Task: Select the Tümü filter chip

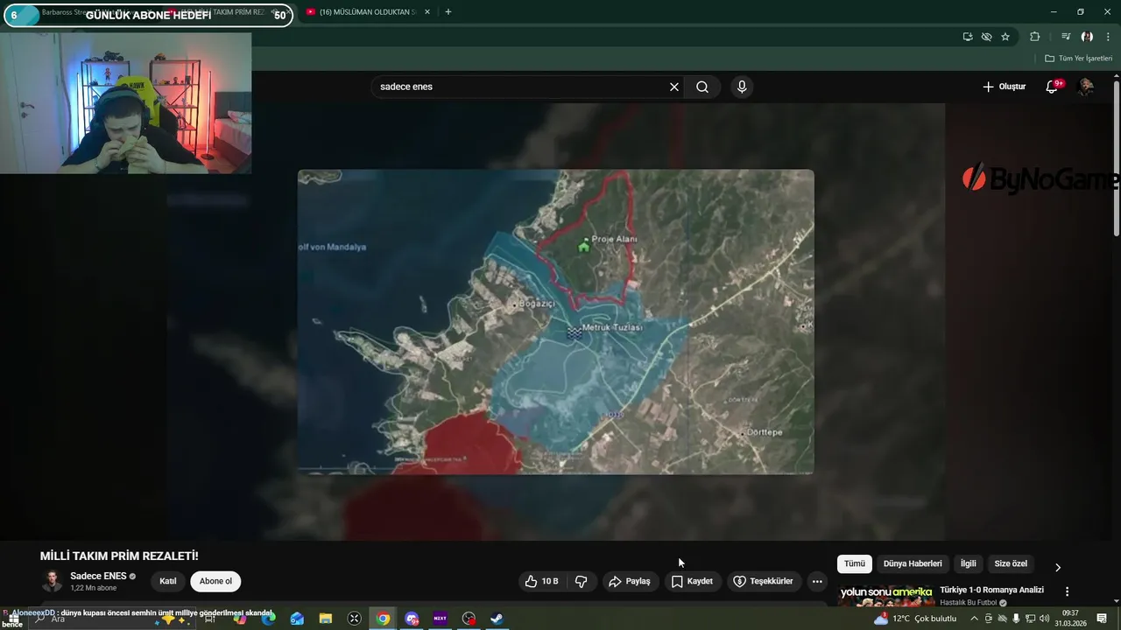Action: coord(854,563)
